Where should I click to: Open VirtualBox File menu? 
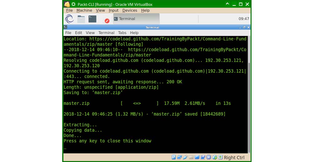(x=69, y=10)
